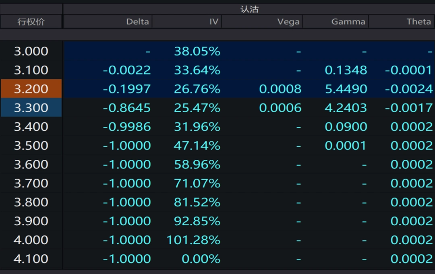This screenshot has width=435, height=274.
Task: Select the Vega value 0.0008
Action: [280, 89]
